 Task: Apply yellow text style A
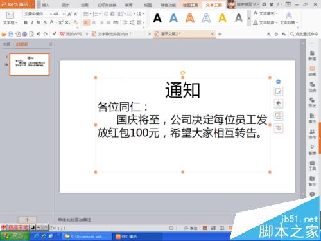tap(222, 18)
